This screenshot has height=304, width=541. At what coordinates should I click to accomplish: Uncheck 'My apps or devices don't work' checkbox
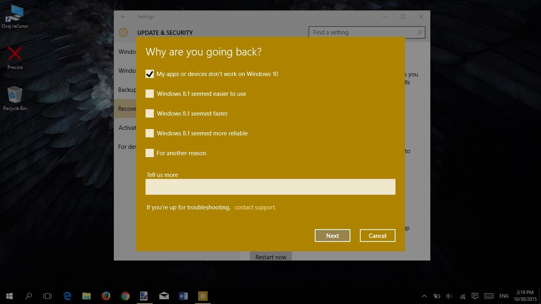pyautogui.click(x=149, y=74)
